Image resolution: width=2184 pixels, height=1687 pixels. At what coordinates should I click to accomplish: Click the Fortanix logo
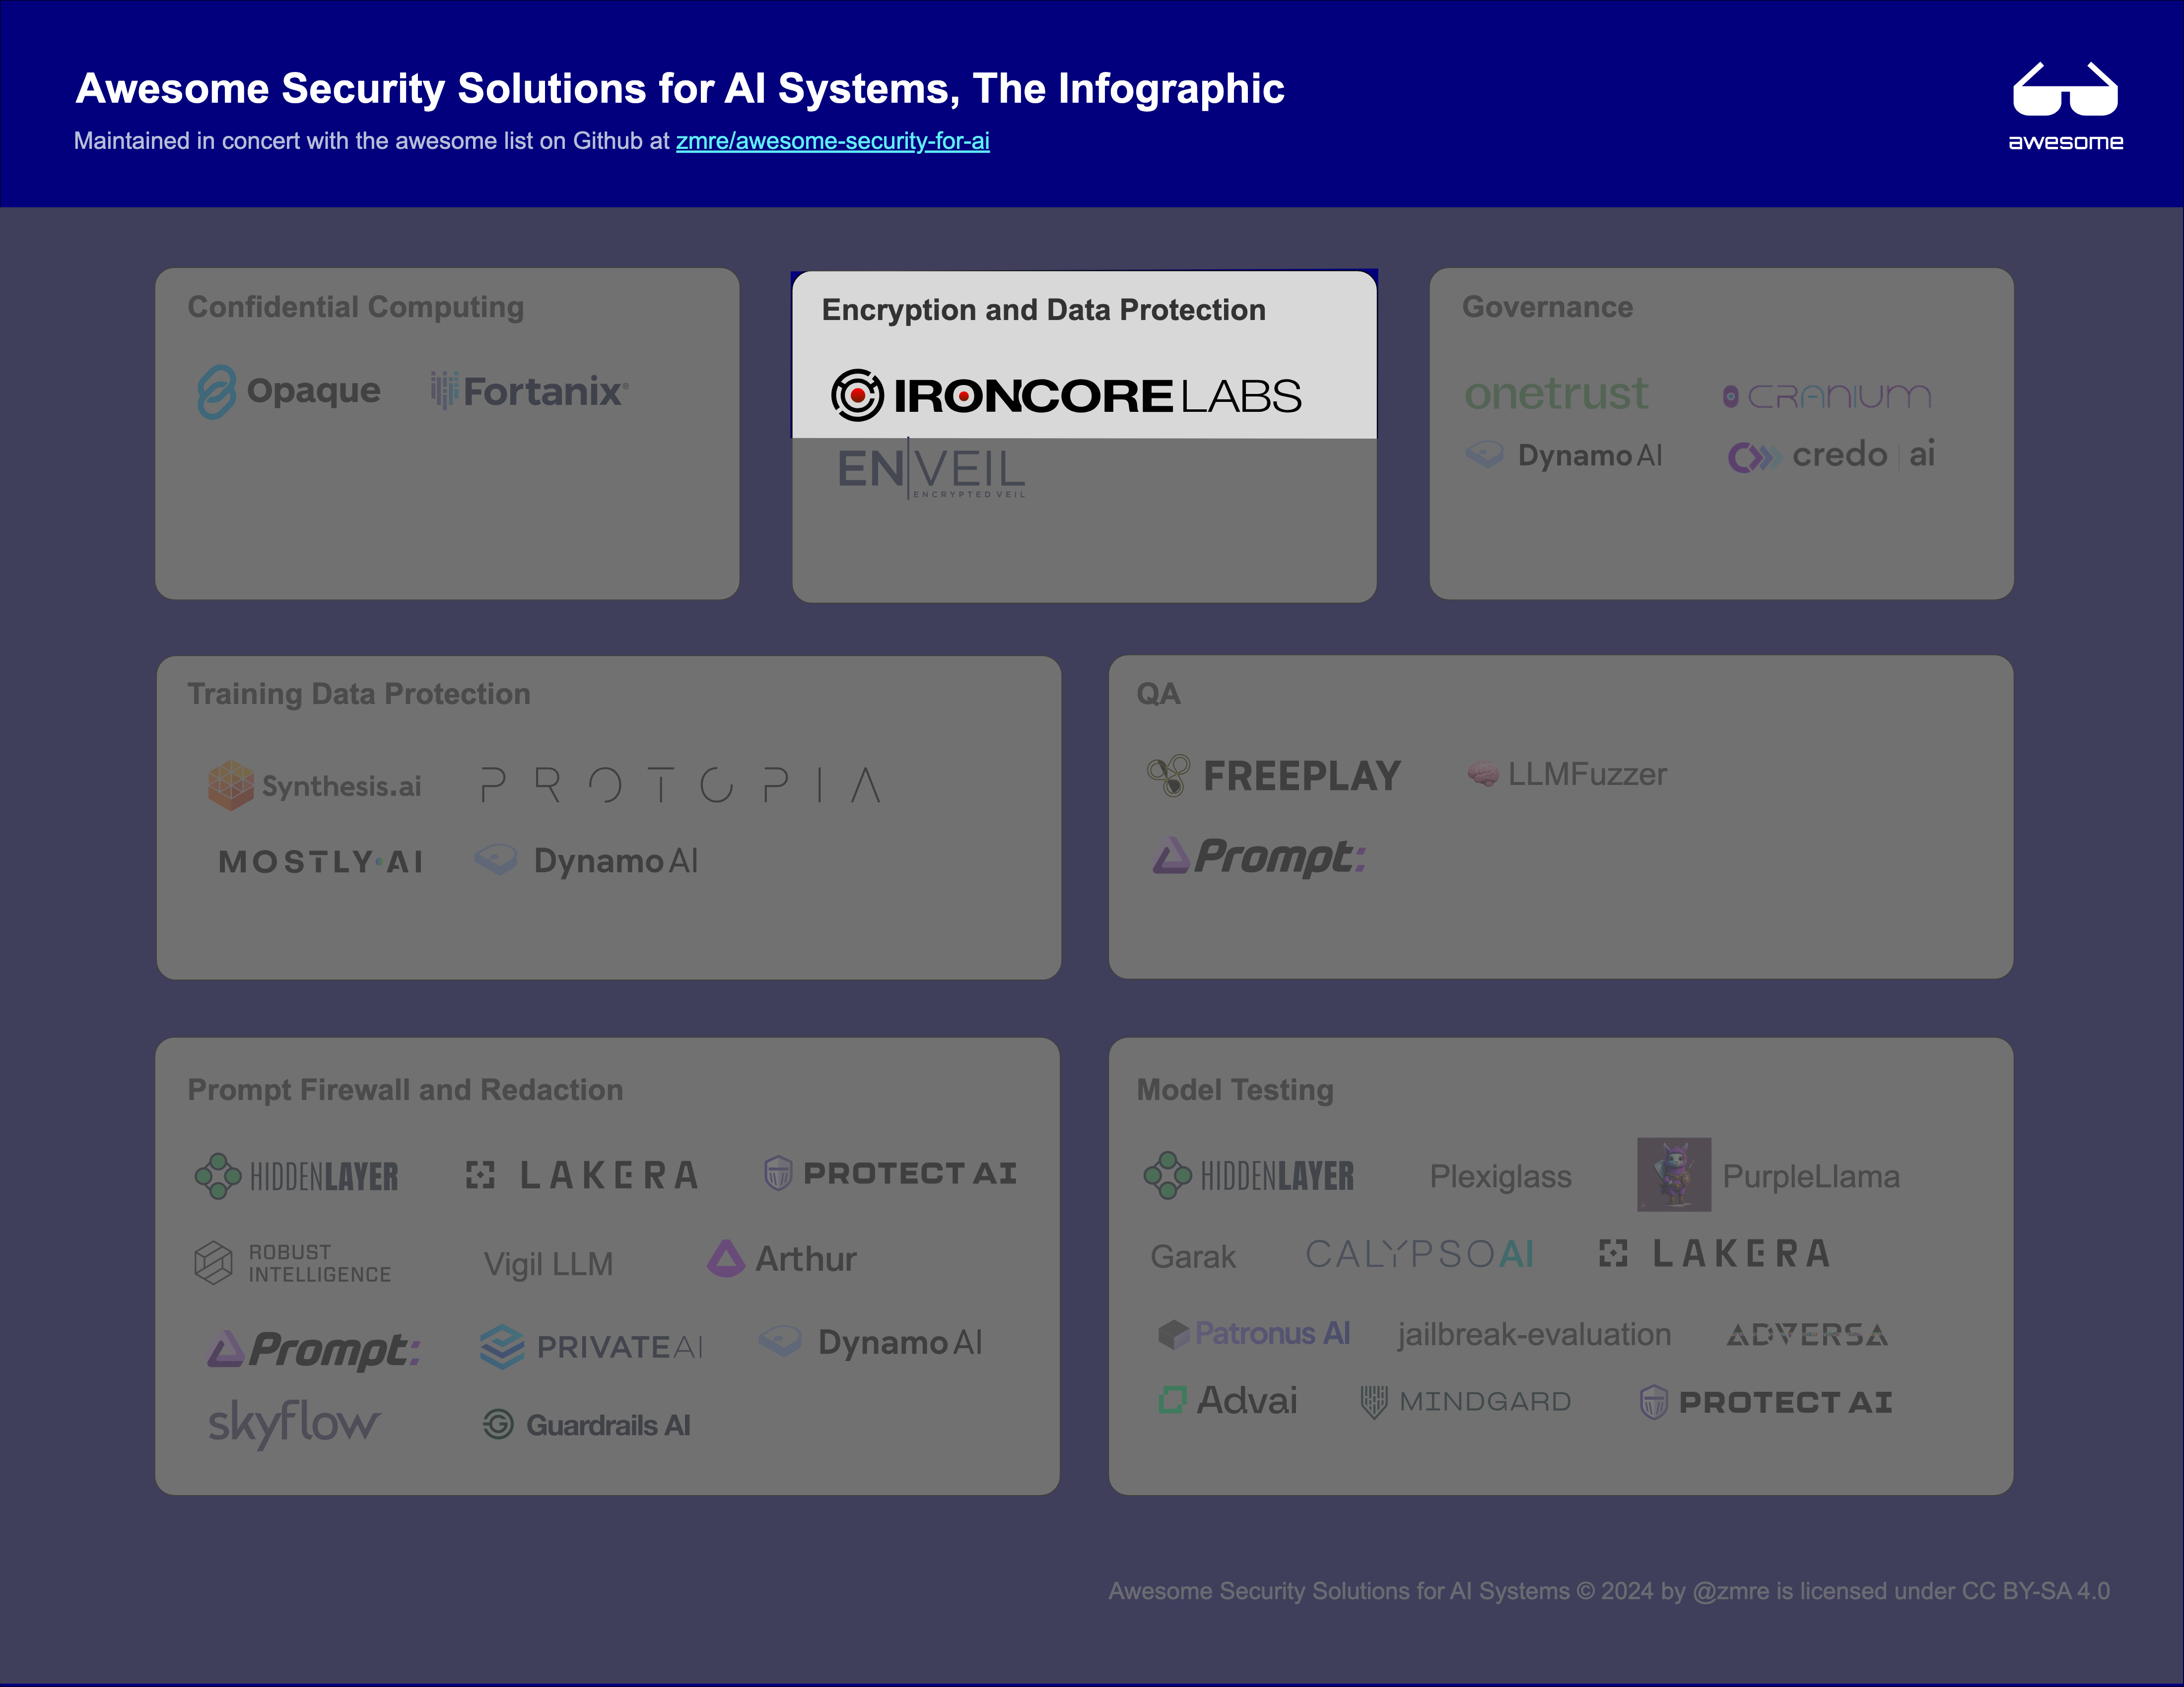[x=529, y=391]
